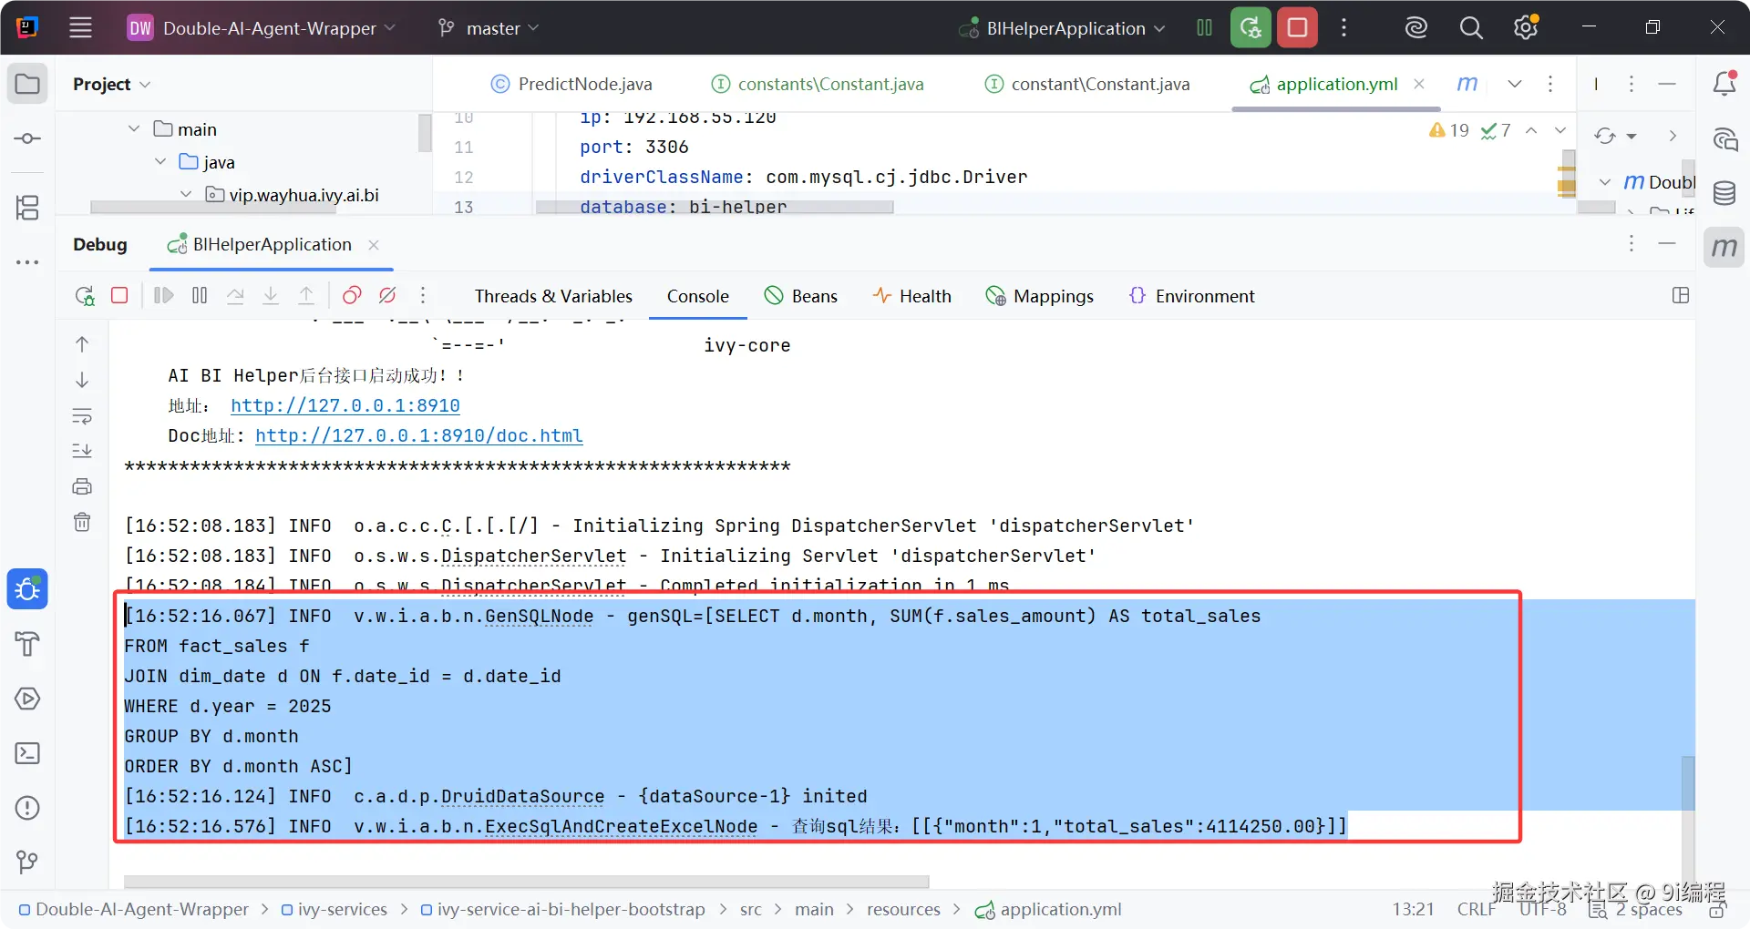Open the Double-AI-Agent-Wrapper project dropdown
1750x929 pixels.
261,28
